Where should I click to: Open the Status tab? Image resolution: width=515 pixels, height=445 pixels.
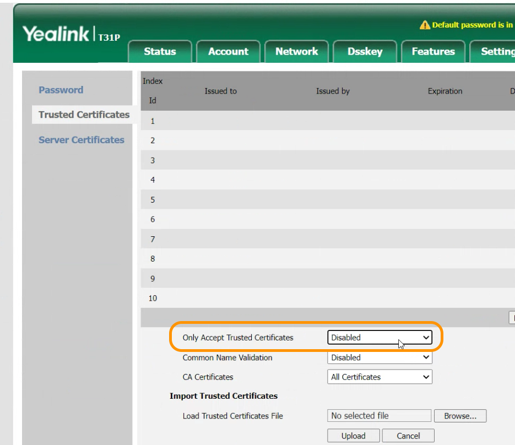tap(160, 52)
